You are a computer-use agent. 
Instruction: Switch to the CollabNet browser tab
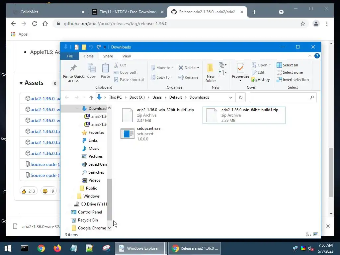click(49, 12)
